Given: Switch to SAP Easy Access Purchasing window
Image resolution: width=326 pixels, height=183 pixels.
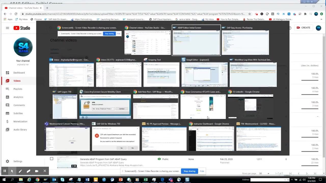Looking at the screenshot, I should pos(245,40).
